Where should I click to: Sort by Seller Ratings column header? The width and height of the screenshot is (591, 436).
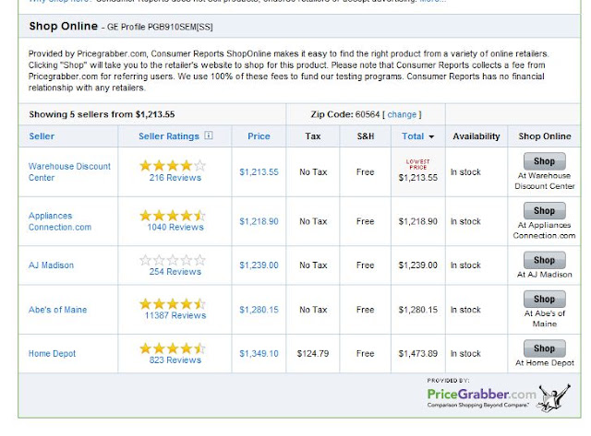click(169, 136)
